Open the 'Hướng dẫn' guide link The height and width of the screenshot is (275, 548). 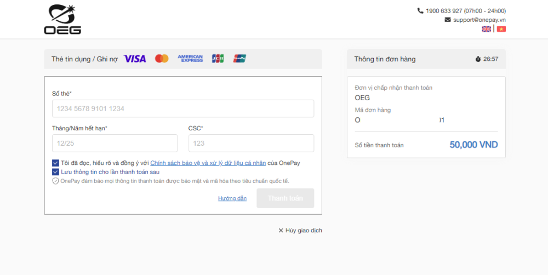[x=232, y=198]
